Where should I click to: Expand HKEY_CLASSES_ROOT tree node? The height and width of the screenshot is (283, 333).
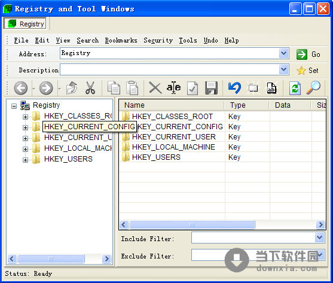tap(25, 117)
